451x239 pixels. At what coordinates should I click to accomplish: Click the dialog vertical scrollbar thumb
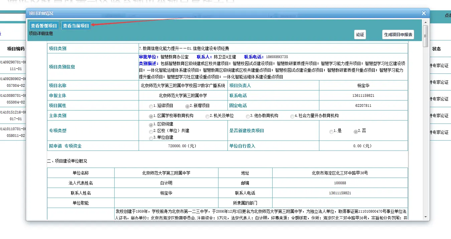click(x=426, y=36)
